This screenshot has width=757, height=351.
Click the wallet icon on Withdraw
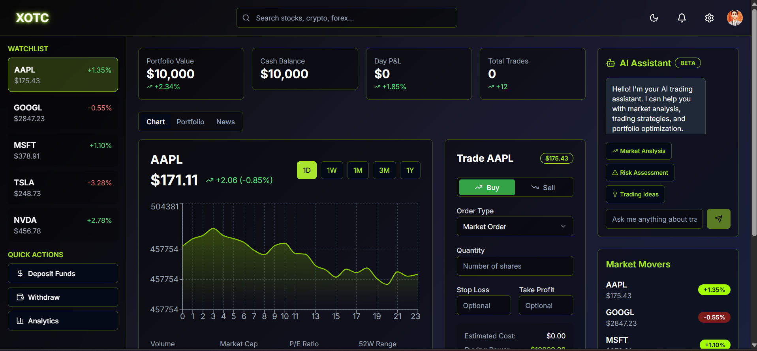tap(20, 297)
